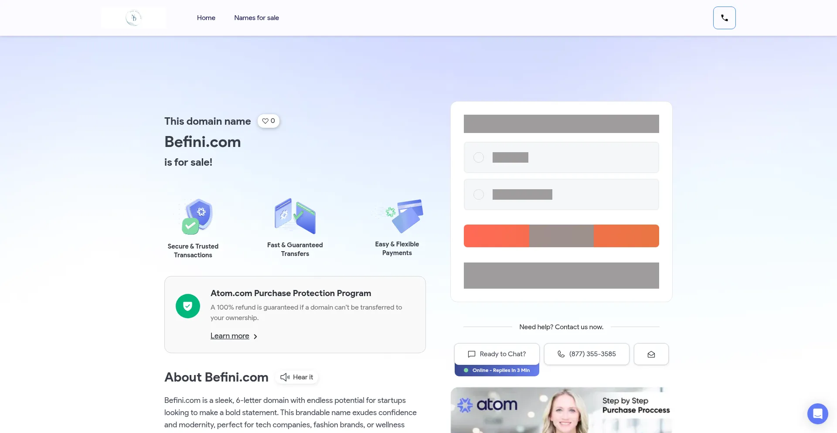Open the Step by Step Purchase Process video
Image resolution: width=837 pixels, height=433 pixels.
click(x=561, y=410)
